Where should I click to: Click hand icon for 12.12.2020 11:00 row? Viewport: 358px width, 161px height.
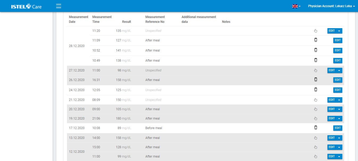[x=316, y=156]
